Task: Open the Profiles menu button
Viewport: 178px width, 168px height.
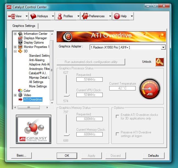Action: pos(66,16)
